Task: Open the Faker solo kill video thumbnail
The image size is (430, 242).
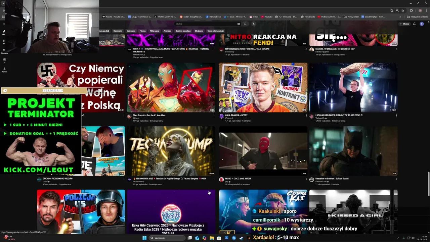Action: pos(353,87)
